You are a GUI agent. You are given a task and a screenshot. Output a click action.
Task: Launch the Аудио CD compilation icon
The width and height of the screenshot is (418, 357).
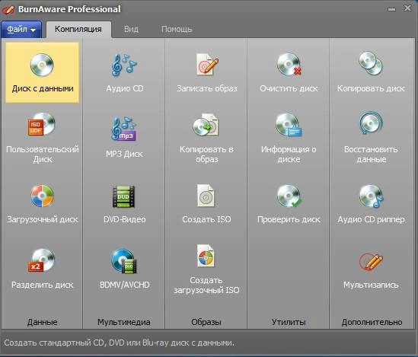125,65
